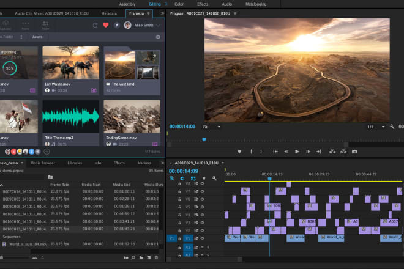Mute the A1 audio track
Screen dimensions: 404x269
click(202, 247)
